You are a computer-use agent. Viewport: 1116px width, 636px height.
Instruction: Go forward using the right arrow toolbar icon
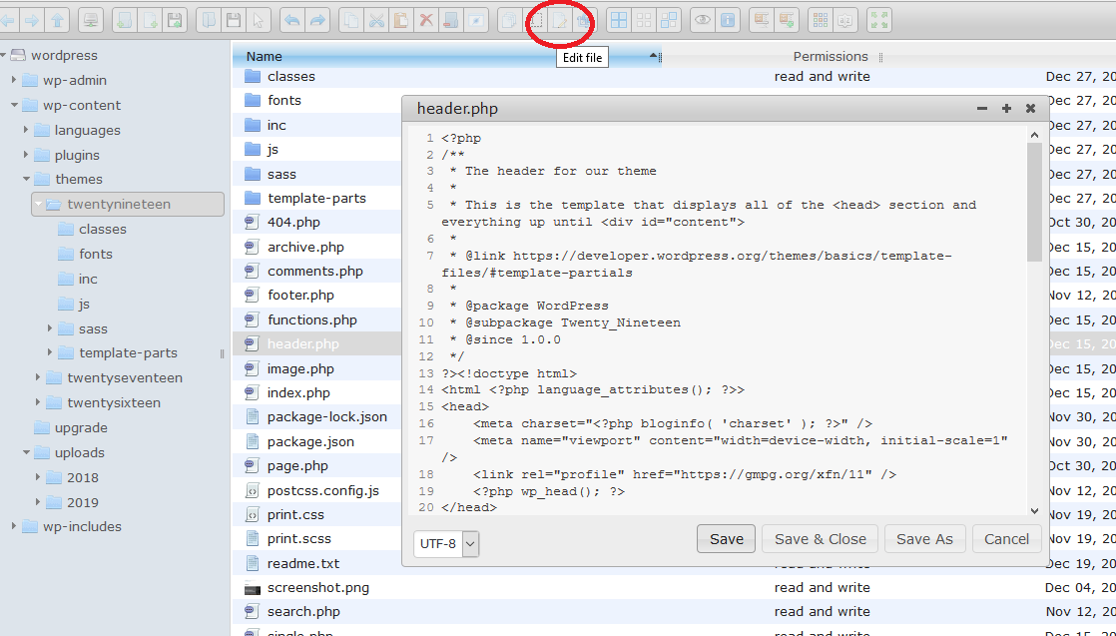point(32,21)
